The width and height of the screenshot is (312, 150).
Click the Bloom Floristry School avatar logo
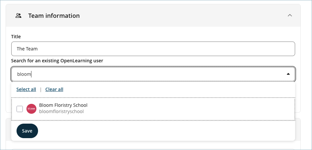coord(31,108)
